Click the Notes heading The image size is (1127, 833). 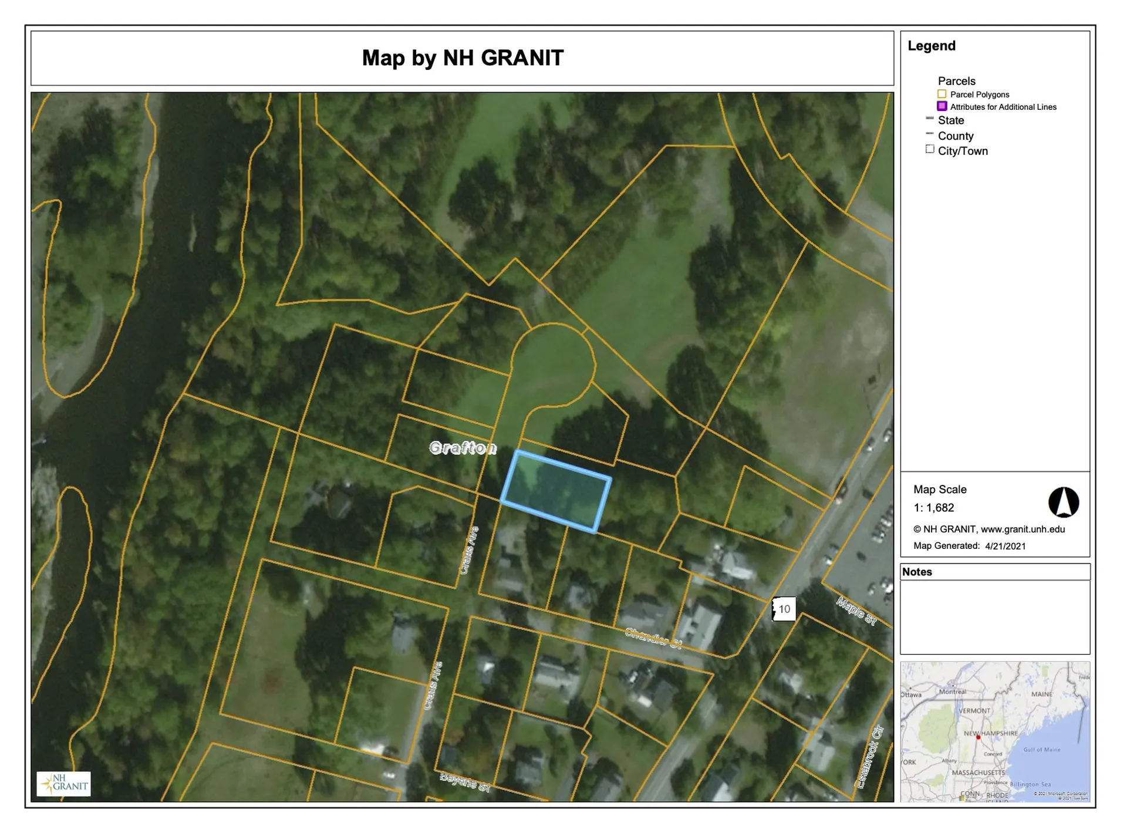[917, 572]
